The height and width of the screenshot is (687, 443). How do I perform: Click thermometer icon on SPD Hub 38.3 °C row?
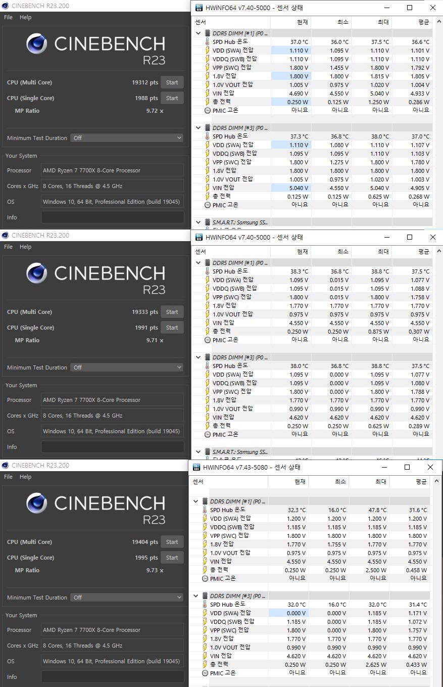(x=207, y=271)
